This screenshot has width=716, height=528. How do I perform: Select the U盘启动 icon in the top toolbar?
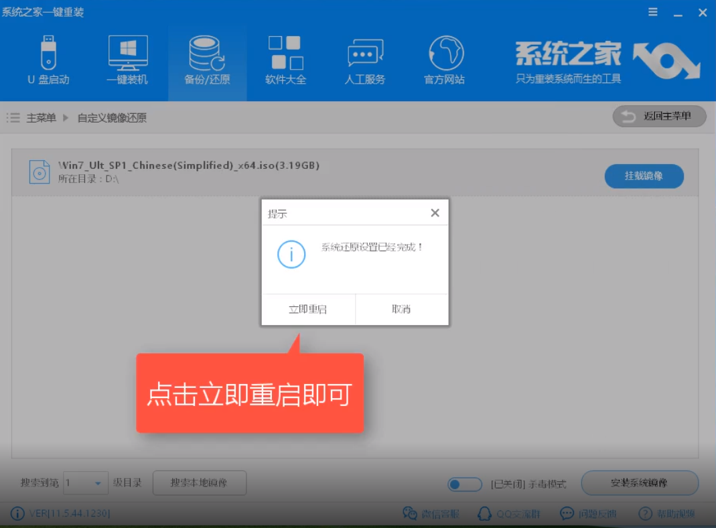48,60
